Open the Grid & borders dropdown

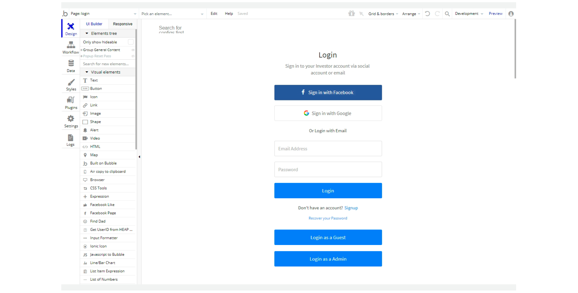click(383, 14)
